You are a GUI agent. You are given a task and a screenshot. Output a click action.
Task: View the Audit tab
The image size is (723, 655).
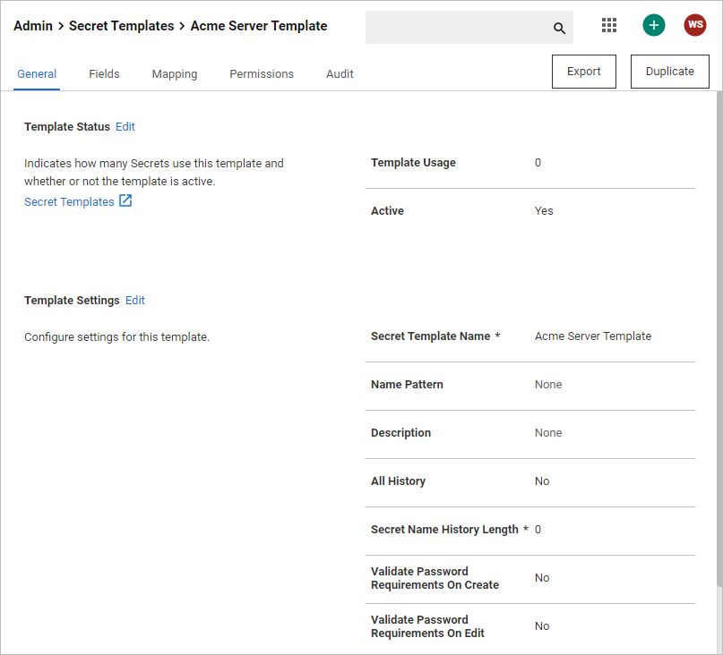tap(340, 74)
